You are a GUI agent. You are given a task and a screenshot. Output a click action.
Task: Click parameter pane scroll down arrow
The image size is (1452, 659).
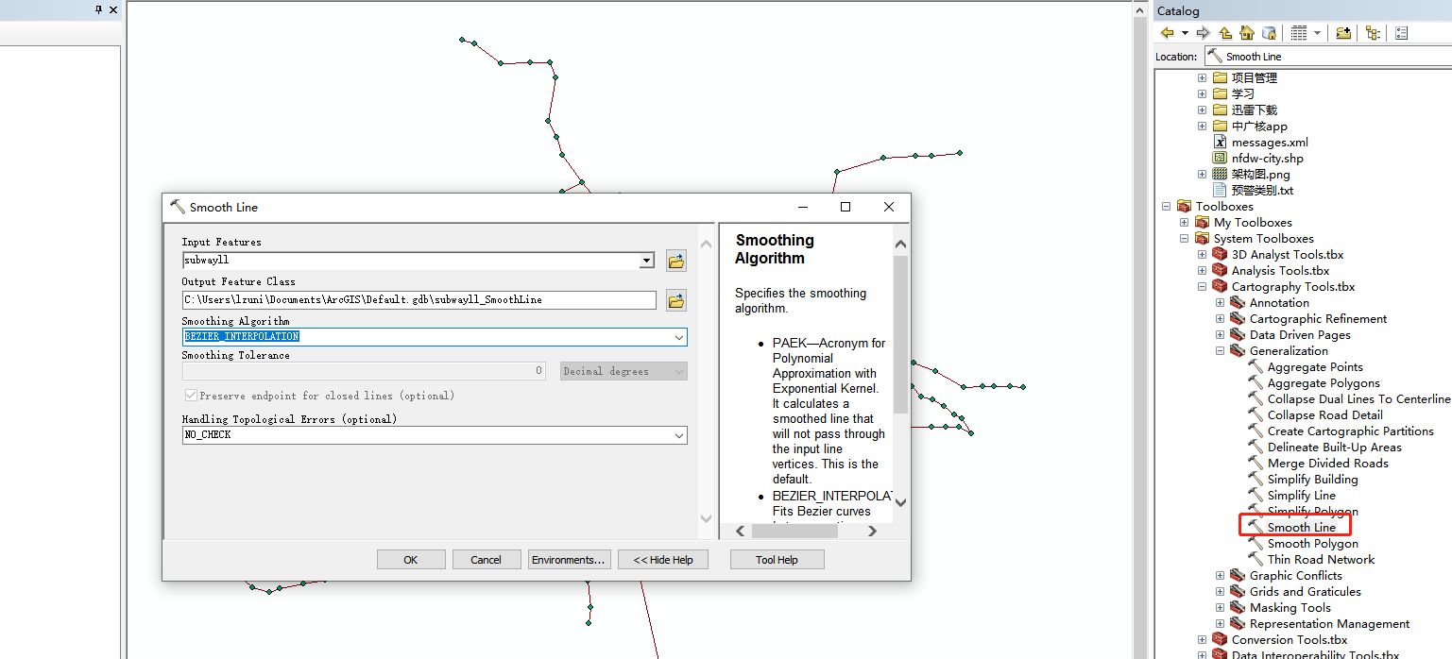tap(706, 518)
